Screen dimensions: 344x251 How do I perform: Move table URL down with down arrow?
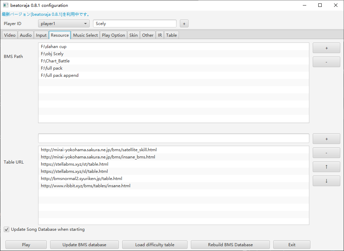pyautogui.click(x=326, y=181)
